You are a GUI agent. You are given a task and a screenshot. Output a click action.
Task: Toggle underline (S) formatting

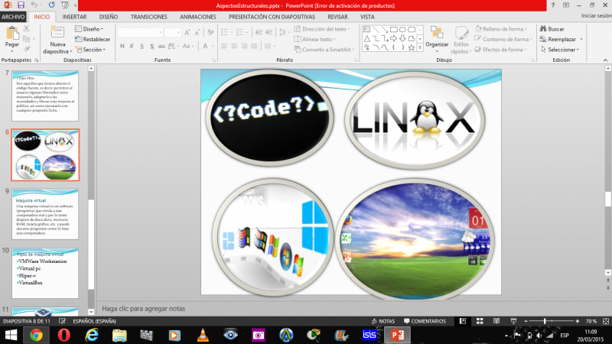(x=142, y=46)
